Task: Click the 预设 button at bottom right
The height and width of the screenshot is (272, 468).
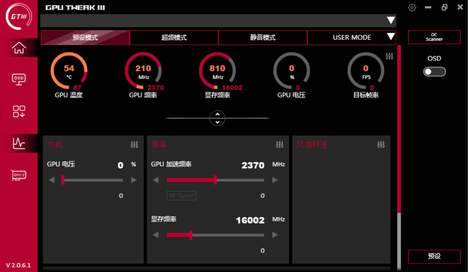Action: [434, 256]
